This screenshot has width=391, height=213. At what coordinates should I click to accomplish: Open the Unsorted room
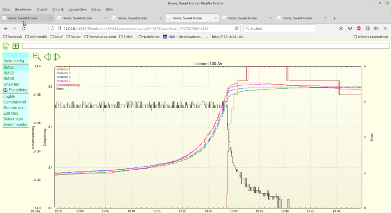[11, 84]
